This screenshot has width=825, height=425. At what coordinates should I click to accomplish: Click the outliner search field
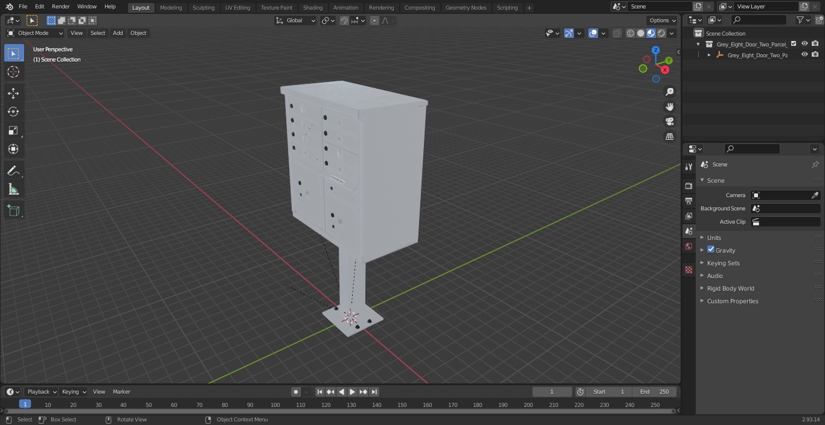click(x=759, y=20)
